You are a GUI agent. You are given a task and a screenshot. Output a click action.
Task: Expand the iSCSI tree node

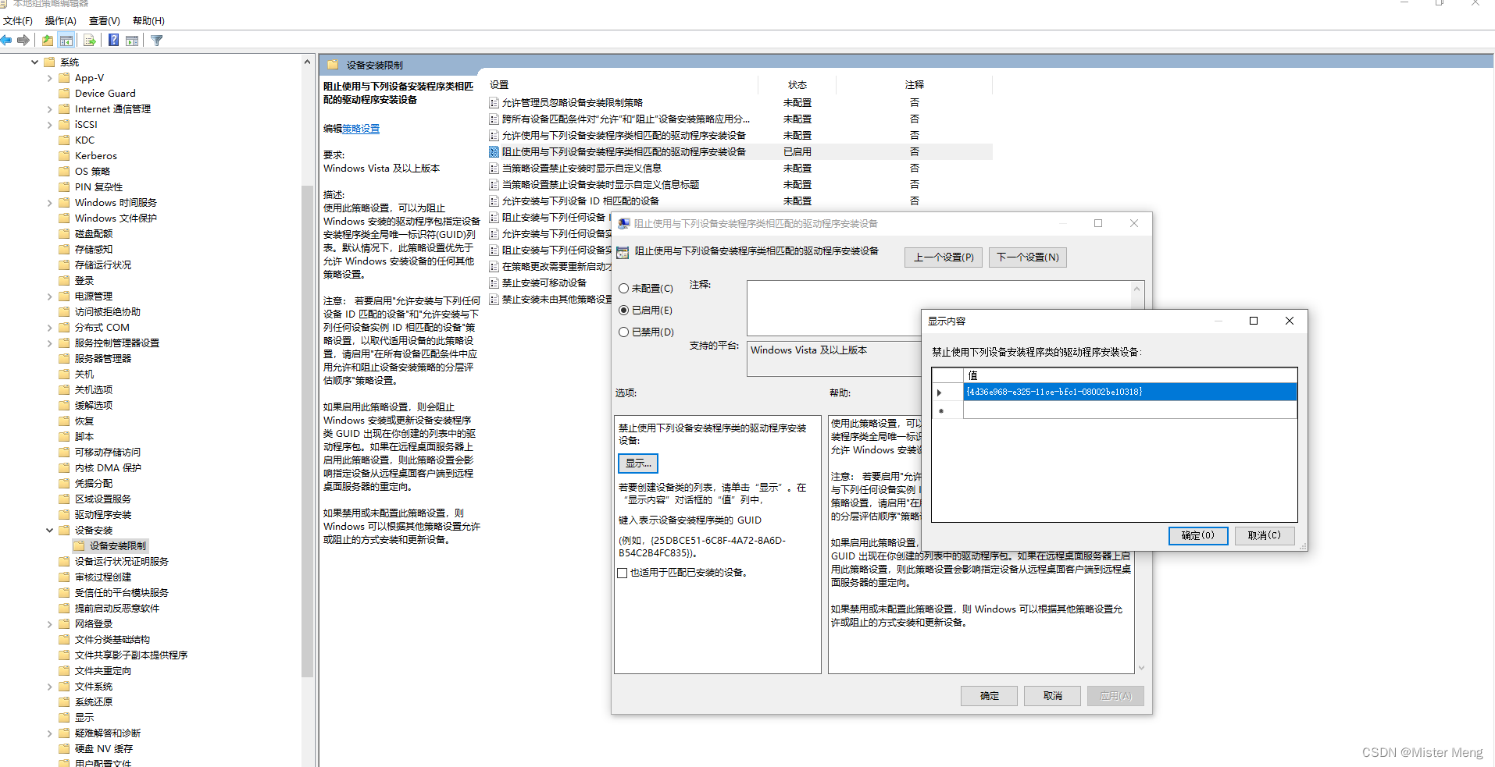coord(50,125)
